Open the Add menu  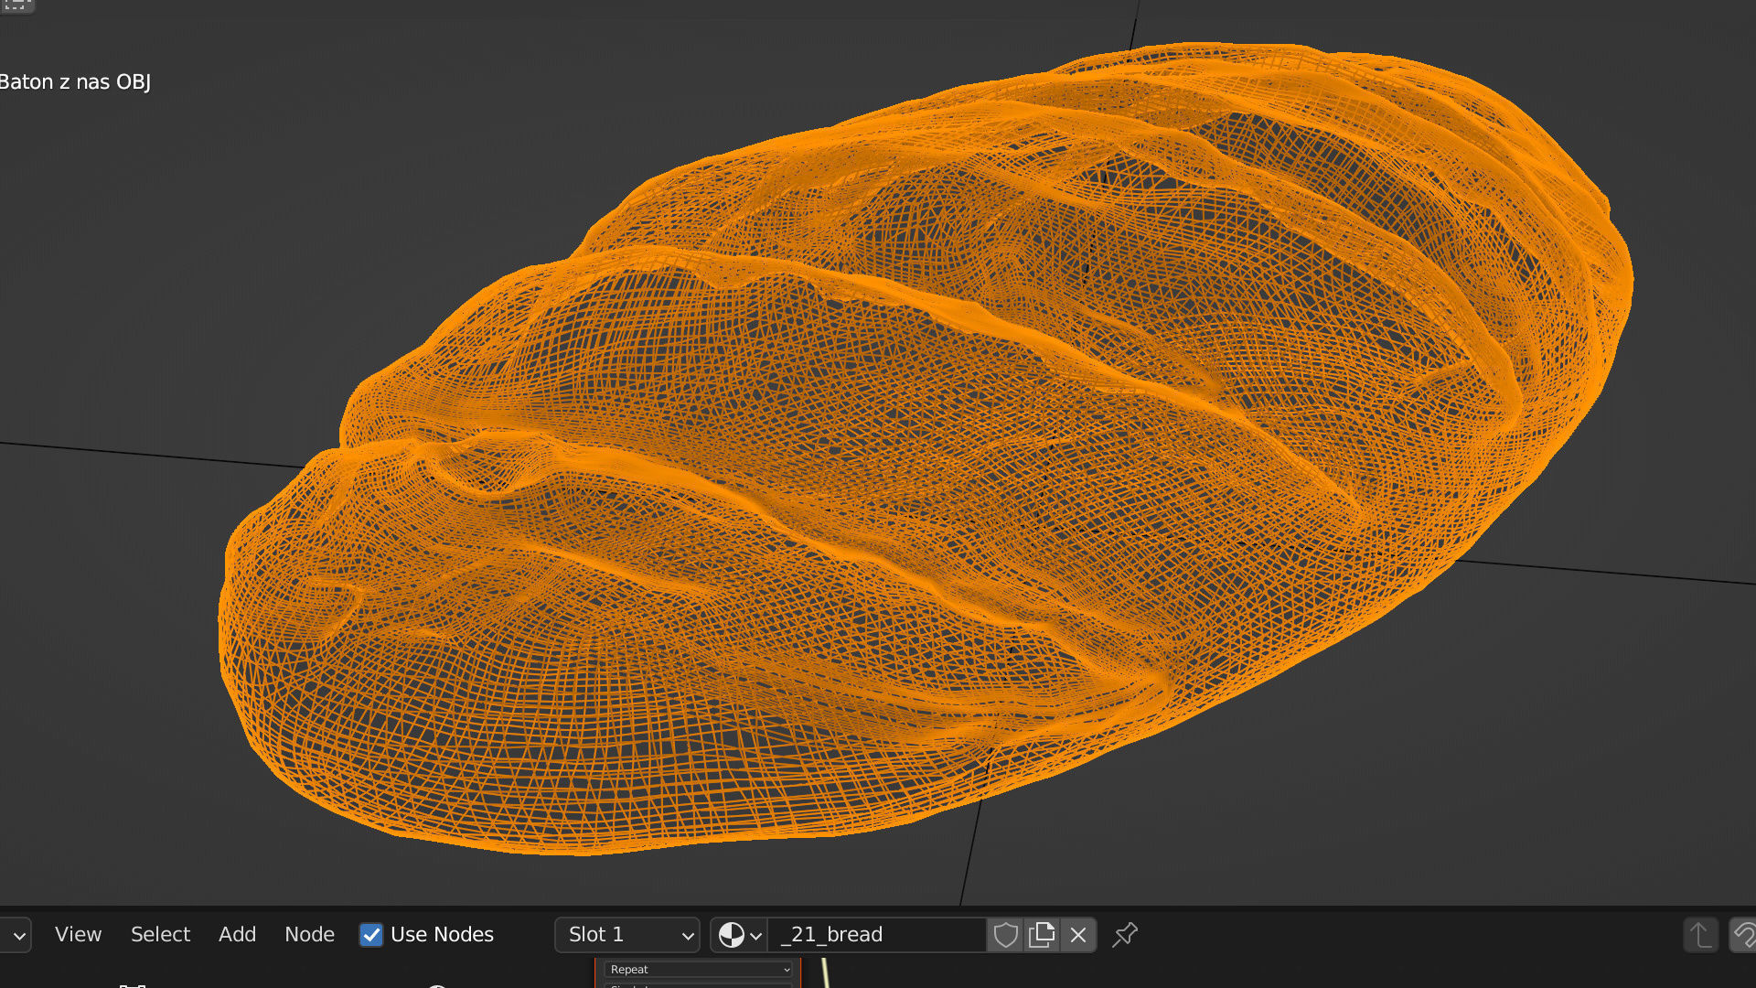click(x=237, y=935)
